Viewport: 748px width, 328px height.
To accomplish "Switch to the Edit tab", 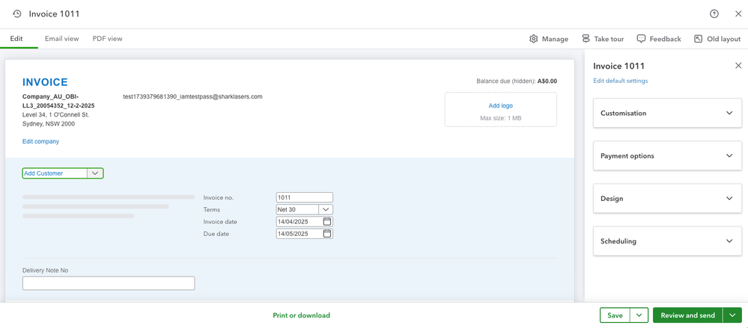I will coord(16,39).
